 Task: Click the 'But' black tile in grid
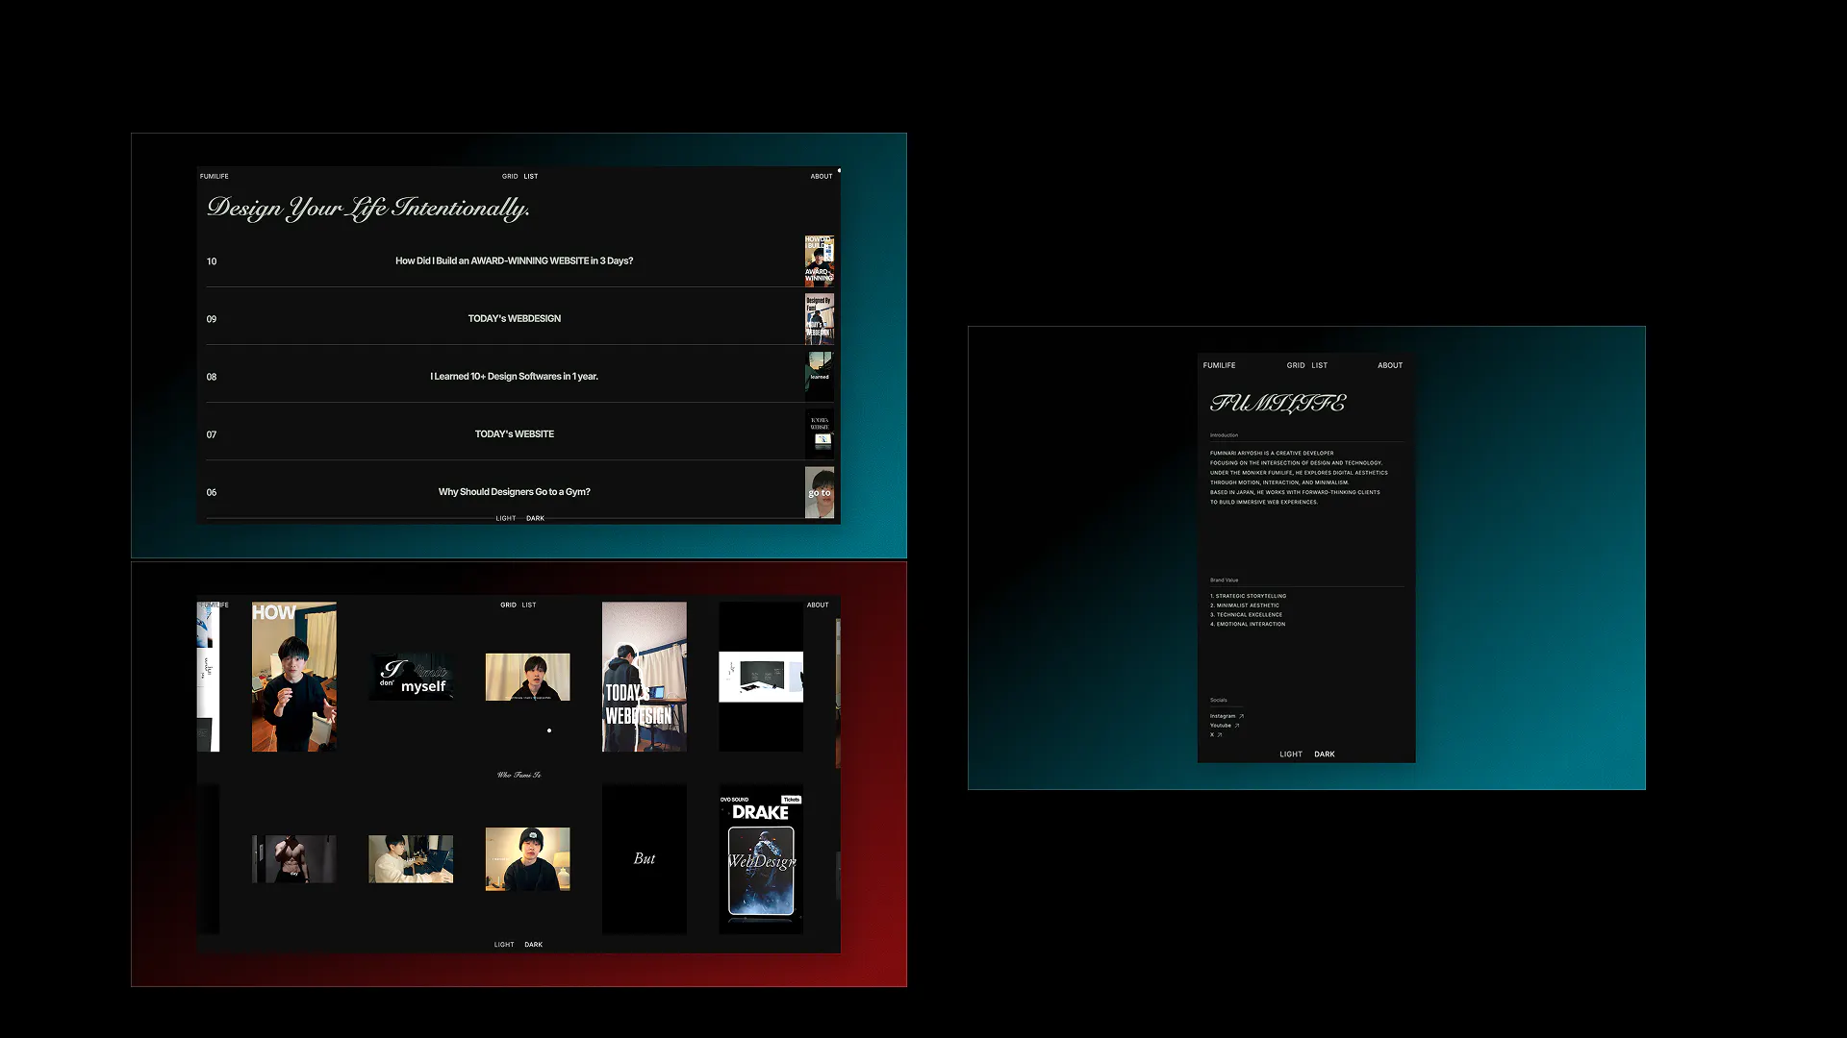[644, 859]
